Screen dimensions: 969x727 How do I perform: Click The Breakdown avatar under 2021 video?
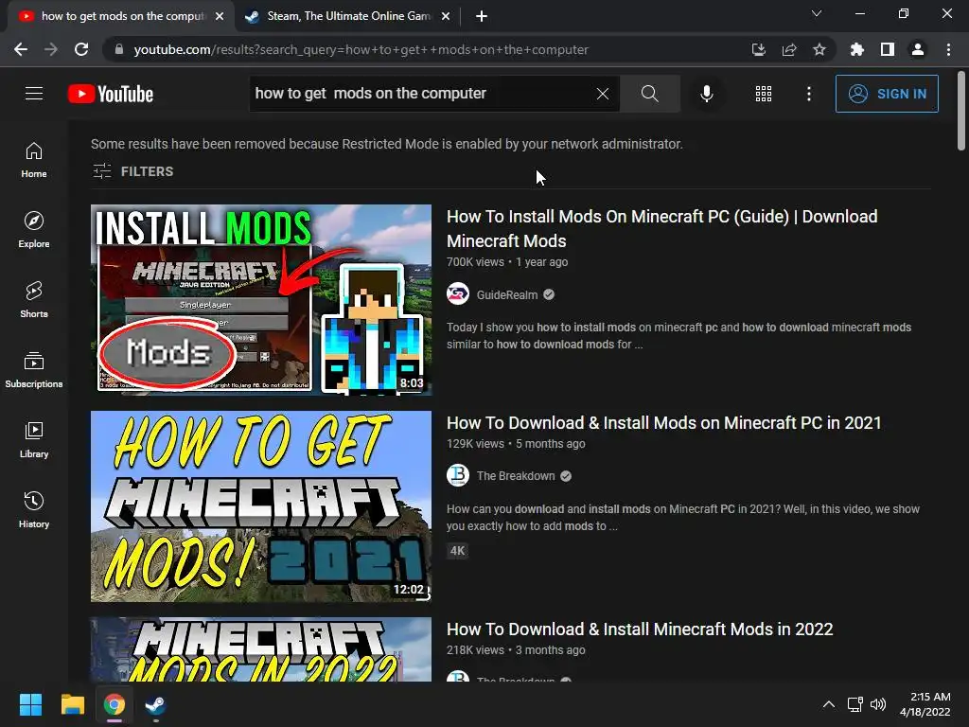pyautogui.click(x=458, y=475)
